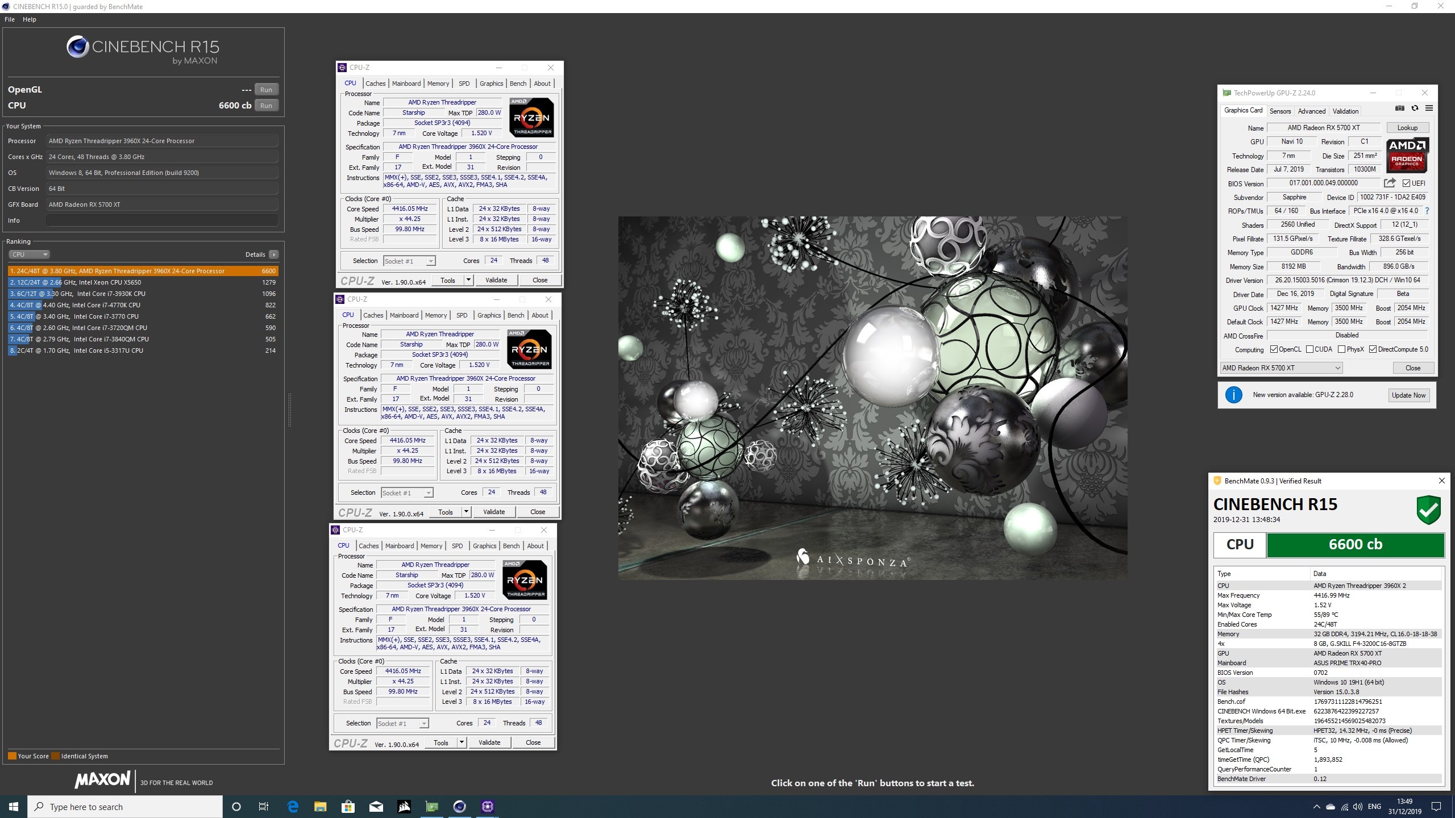Viewport: 1455px width, 818px height.
Task: Open the CPU ranking dropdown in Cinebench
Action: pyautogui.click(x=29, y=254)
